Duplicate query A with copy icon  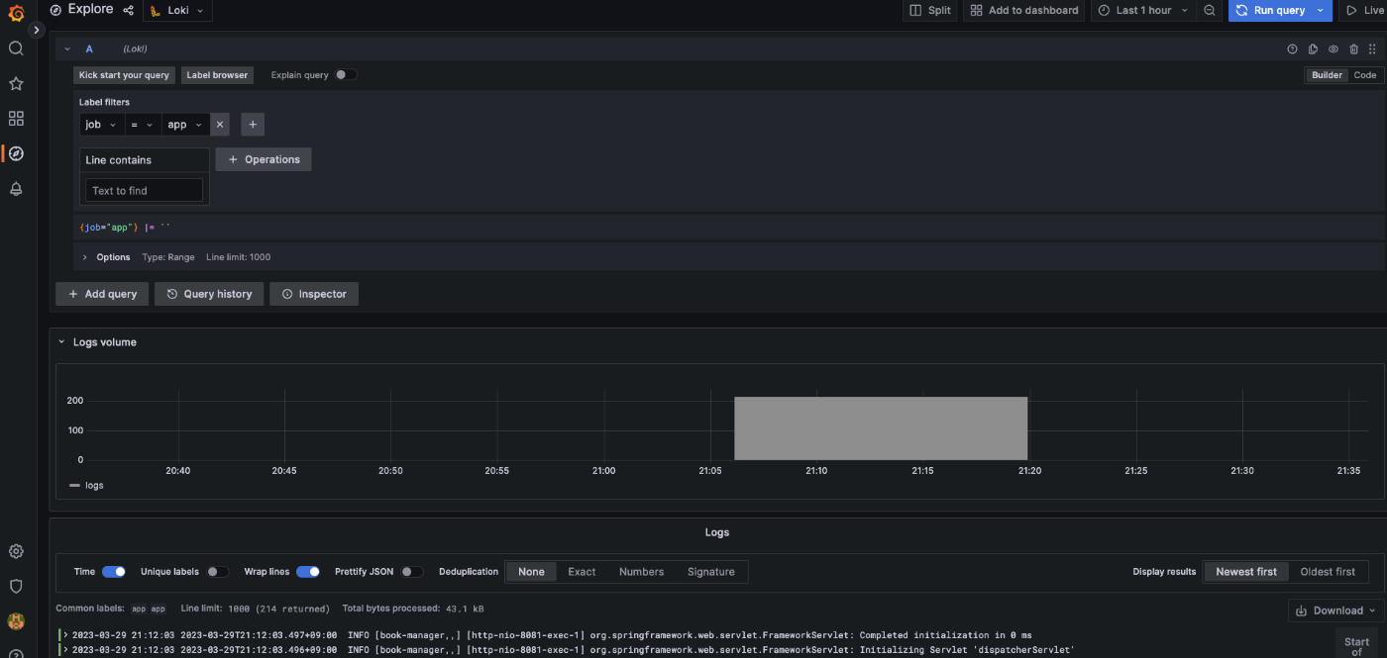pos(1313,48)
